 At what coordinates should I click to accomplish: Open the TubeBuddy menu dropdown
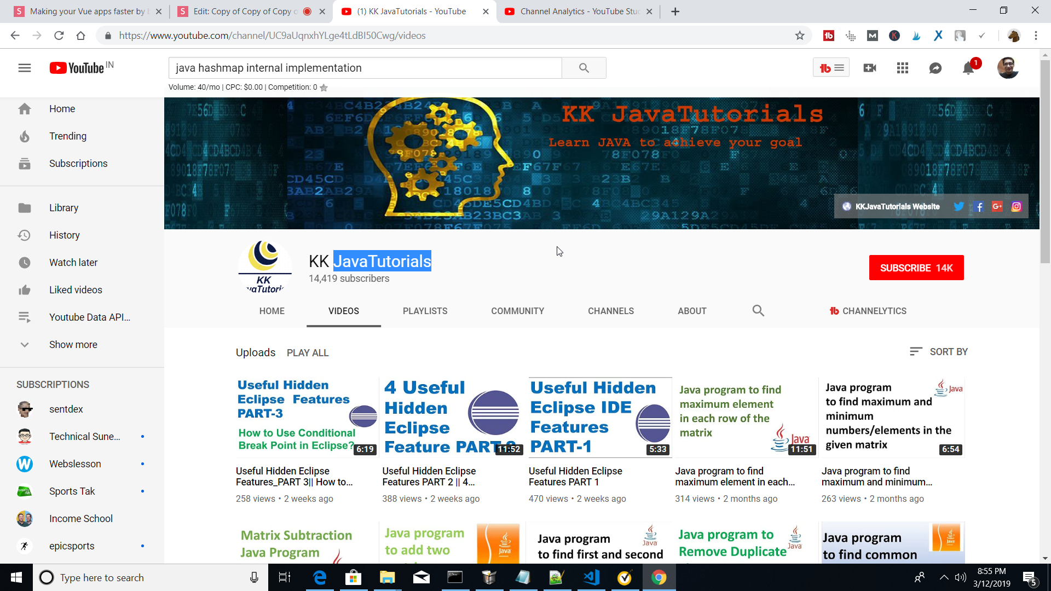point(831,68)
